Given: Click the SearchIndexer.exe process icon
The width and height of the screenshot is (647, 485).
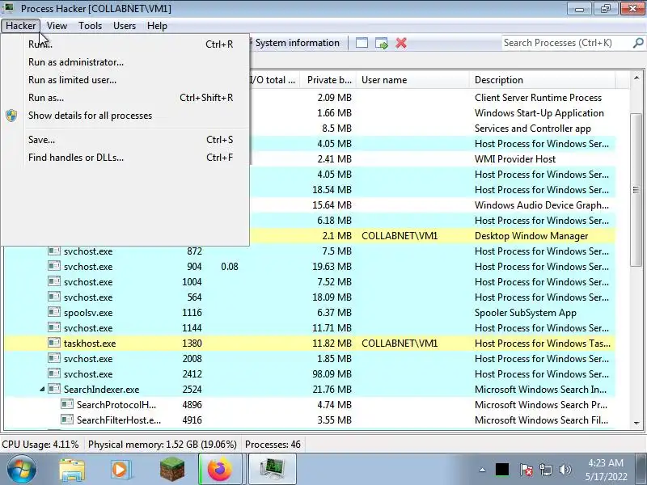Looking at the screenshot, I should [54, 389].
